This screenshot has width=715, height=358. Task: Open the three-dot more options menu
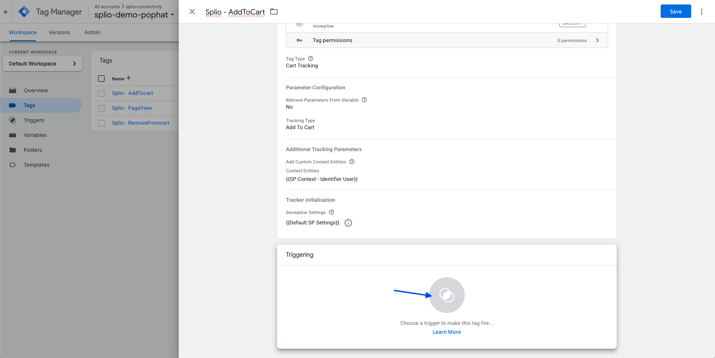(x=702, y=12)
